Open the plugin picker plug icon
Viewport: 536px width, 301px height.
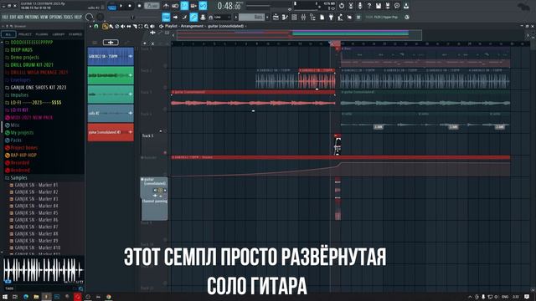[332, 17]
